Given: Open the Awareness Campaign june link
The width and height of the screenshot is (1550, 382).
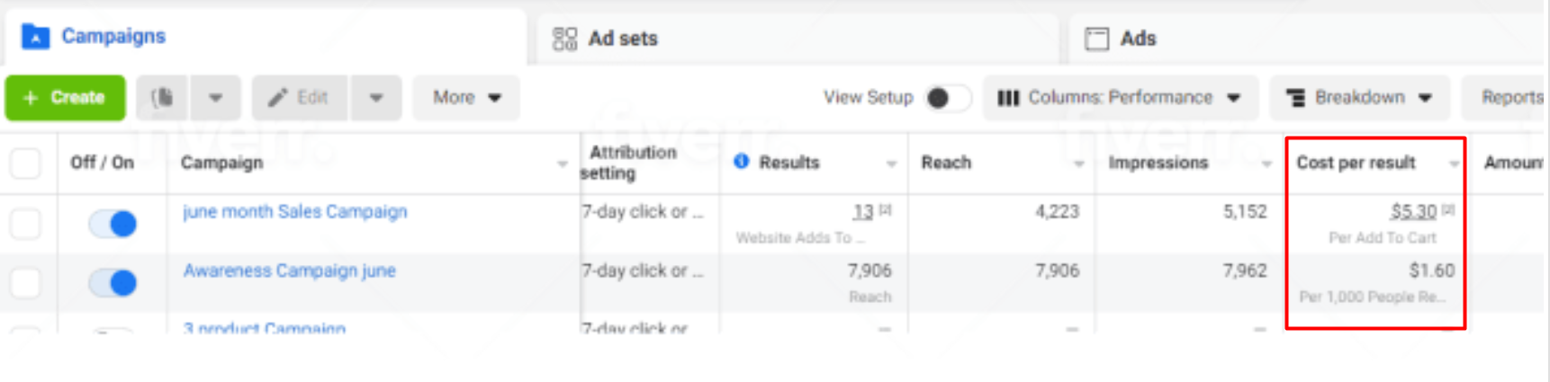Looking at the screenshot, I should (x=289, y=271).
